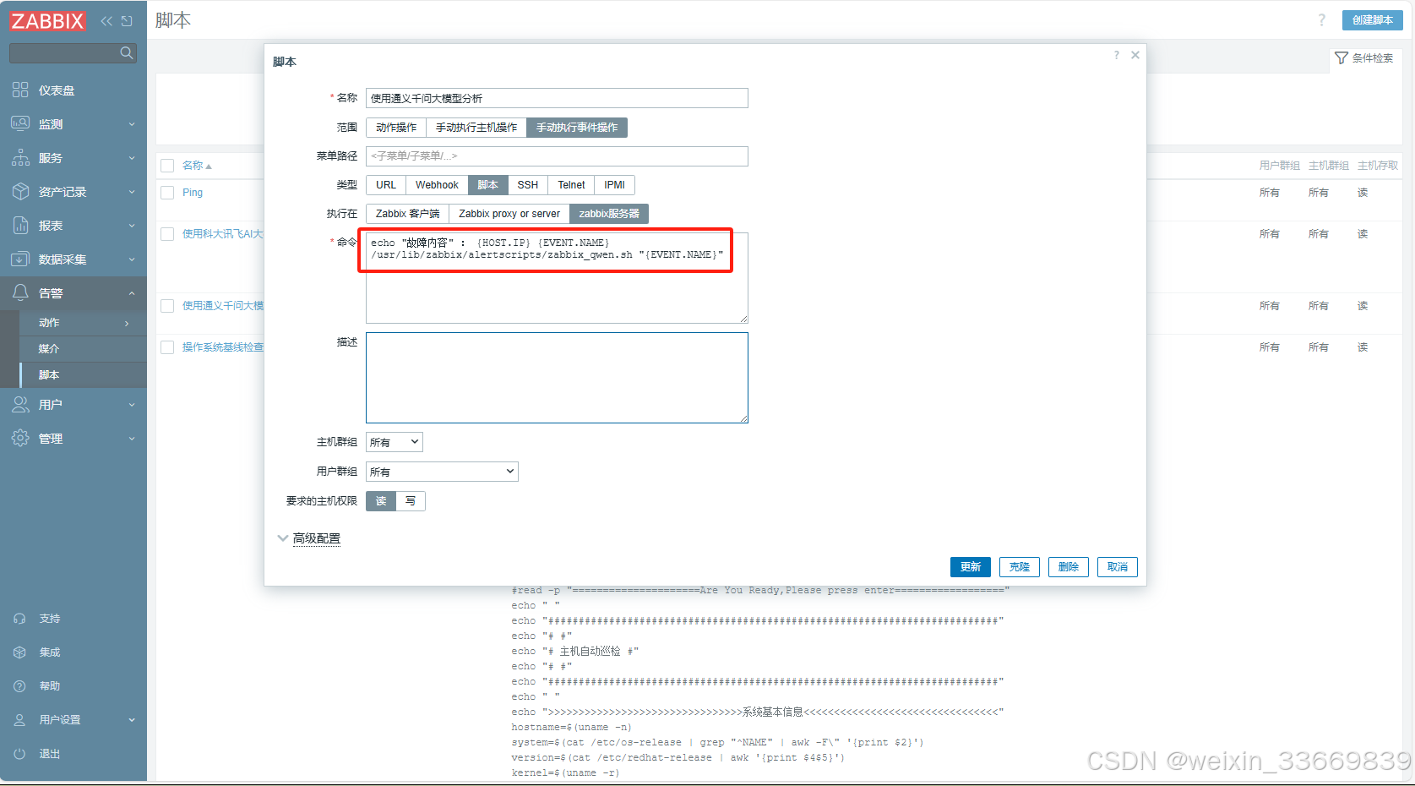Viewport: 1415px width, 786px height.
Task: Open the Ping script link
Action: point(193,193)
